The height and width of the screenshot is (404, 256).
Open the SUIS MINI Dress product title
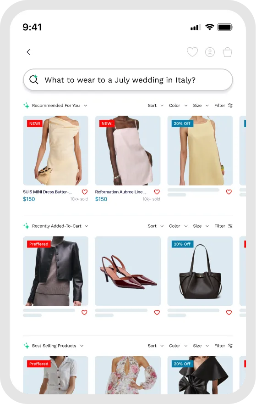(x=48, y=192)
